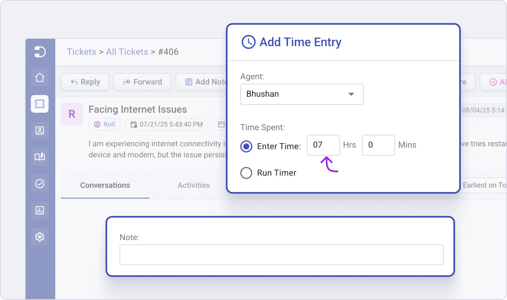Open the Home dashboard icon
This screenshot has width=507, height=300.
pos(40,77)
